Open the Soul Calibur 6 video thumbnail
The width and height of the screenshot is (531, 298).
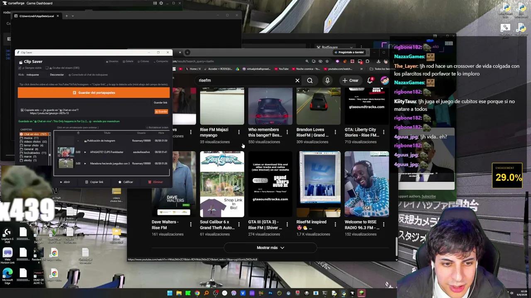222,184
